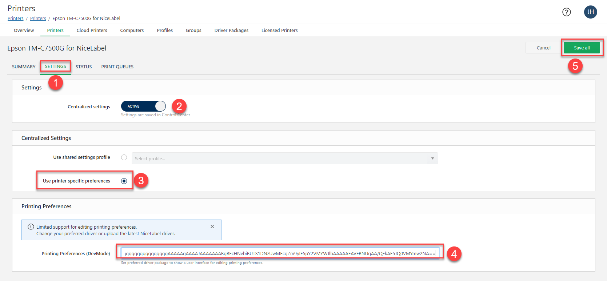
Task: Expand the Select profile dropdown
Action: click(x=280, y=158)
